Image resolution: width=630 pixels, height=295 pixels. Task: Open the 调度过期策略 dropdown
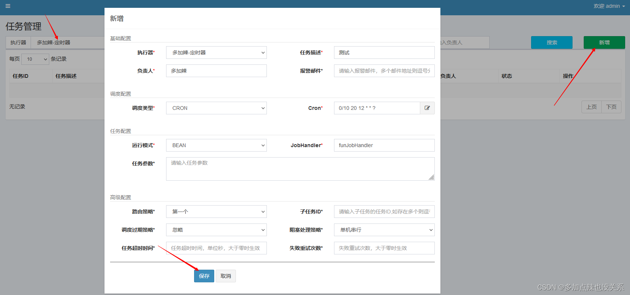(216, 230)
